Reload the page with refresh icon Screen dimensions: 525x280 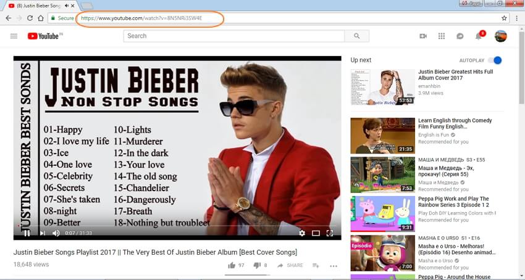(x=30, y=19)
